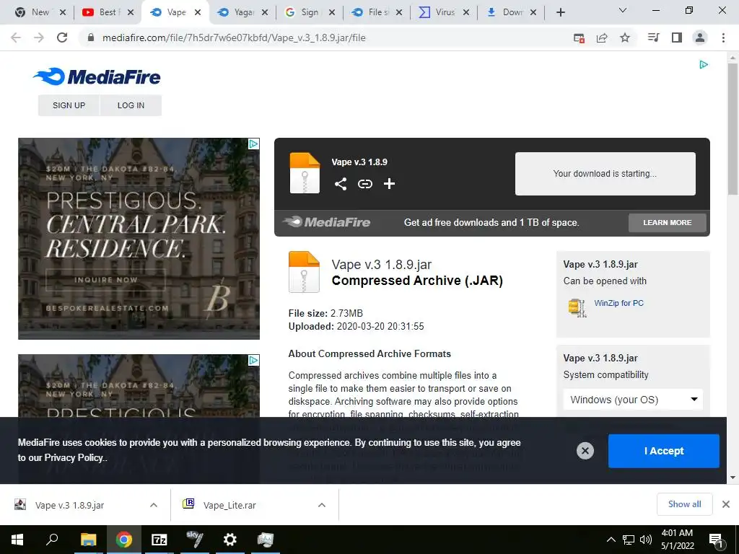Image resolution: width=739 pixels, height=554 pixels.
Task: View site info via the lock icon
Action: [x=91, y=38]
